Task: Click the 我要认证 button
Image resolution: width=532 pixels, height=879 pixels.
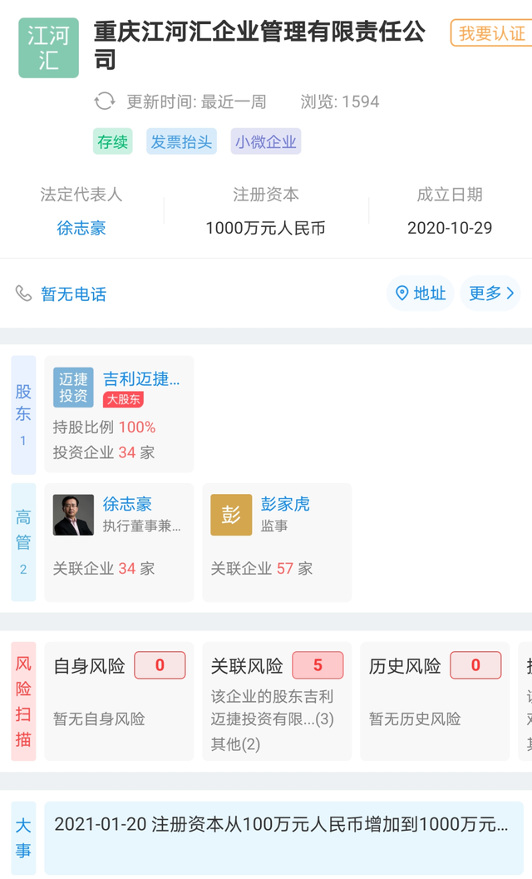Action: pyautogui.click(x=491, y=33)
